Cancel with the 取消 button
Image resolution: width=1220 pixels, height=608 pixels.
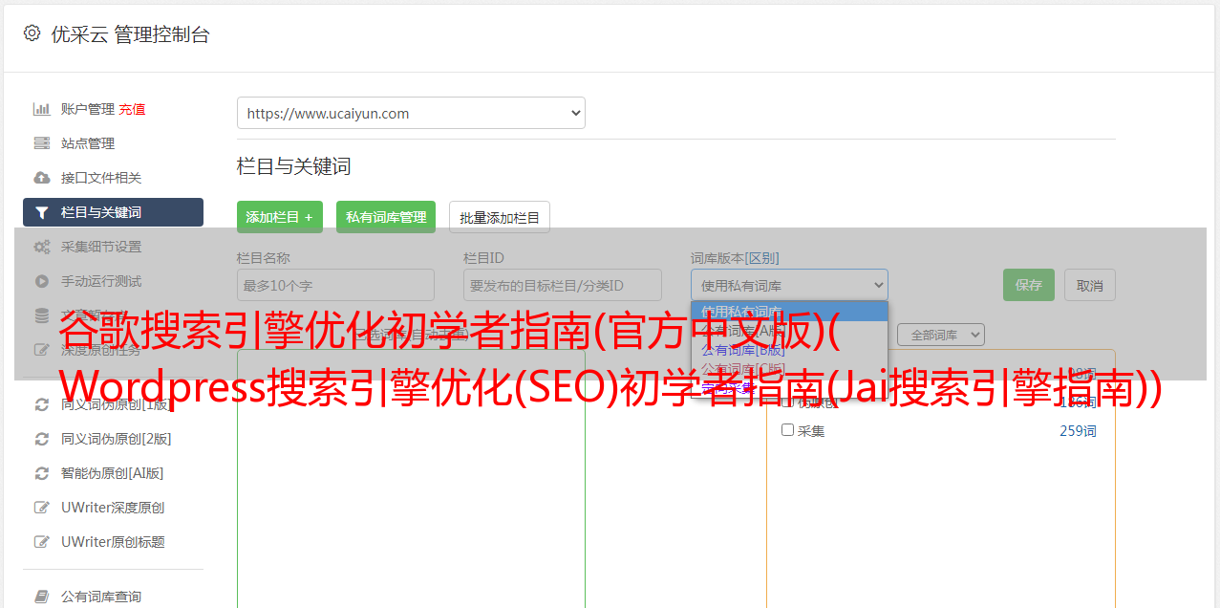[x=1090, y=285]
